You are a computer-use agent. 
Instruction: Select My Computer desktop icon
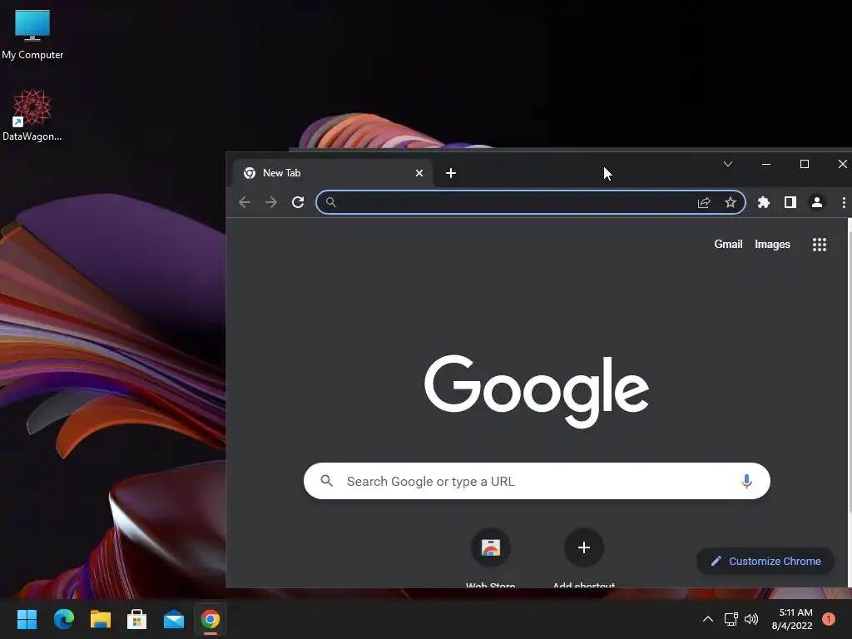pyautogui.click(x=32, y=35)
